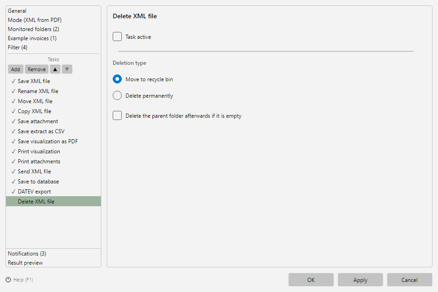Cancel the dialog

click(410, 280)
